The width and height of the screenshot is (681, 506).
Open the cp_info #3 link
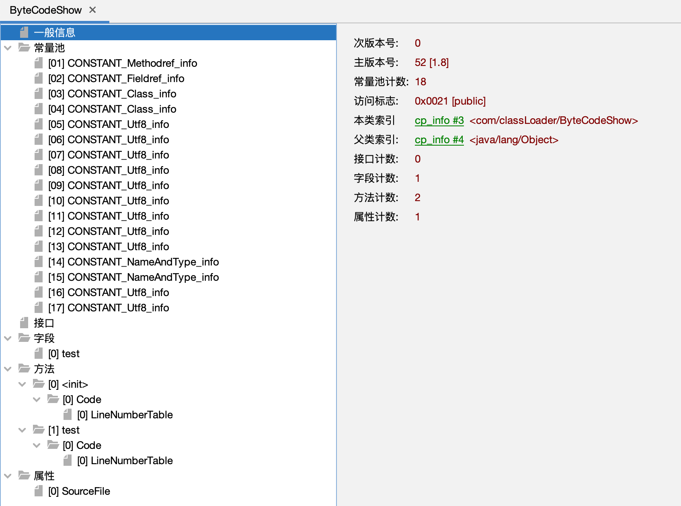439,120
